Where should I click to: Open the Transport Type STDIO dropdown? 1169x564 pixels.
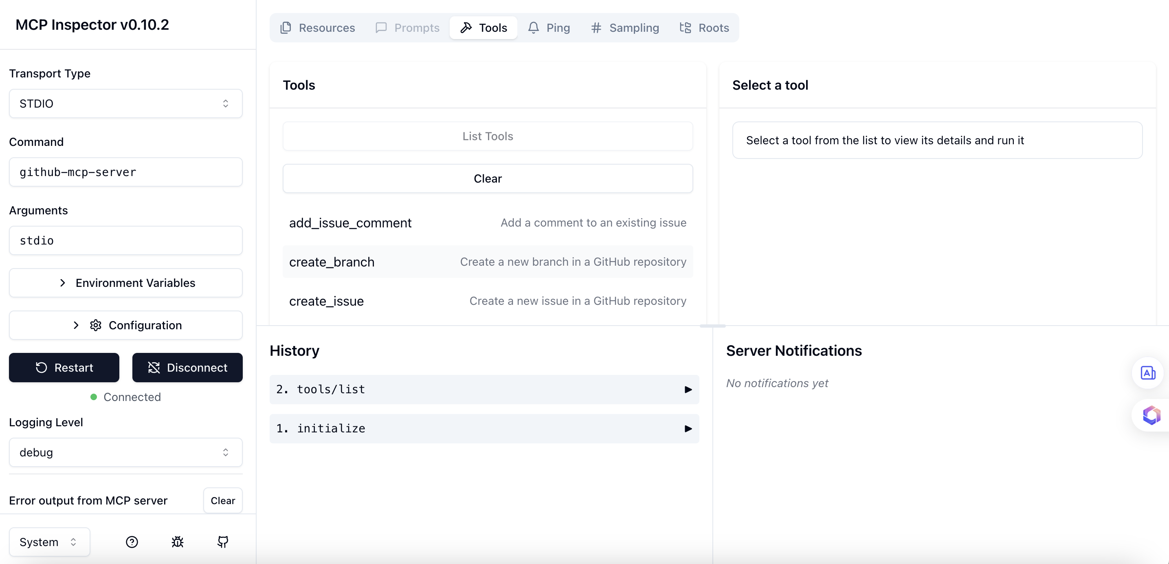(126, 104)
